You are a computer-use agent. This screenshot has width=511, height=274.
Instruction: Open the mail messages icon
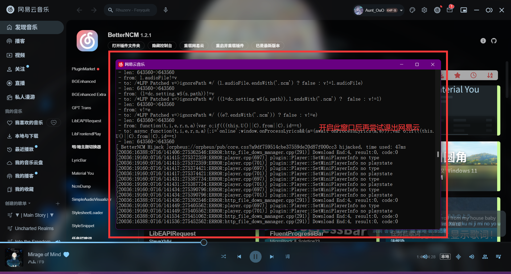[450, 10]
